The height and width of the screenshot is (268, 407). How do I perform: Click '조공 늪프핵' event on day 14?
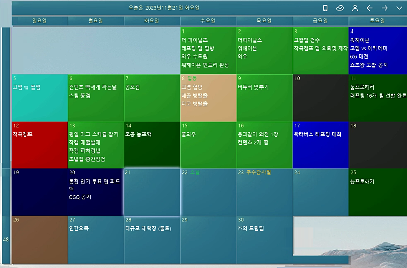138,134
